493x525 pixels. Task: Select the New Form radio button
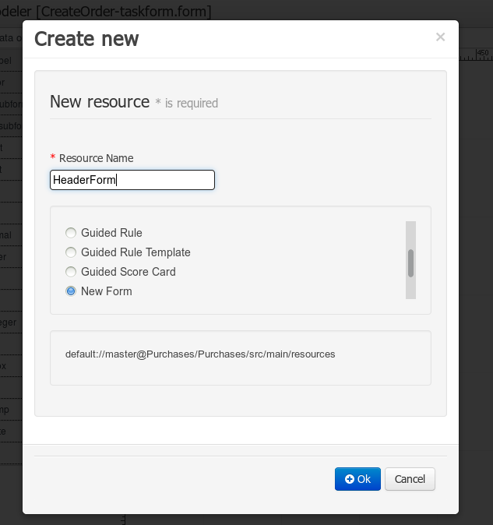click(71, 291)
